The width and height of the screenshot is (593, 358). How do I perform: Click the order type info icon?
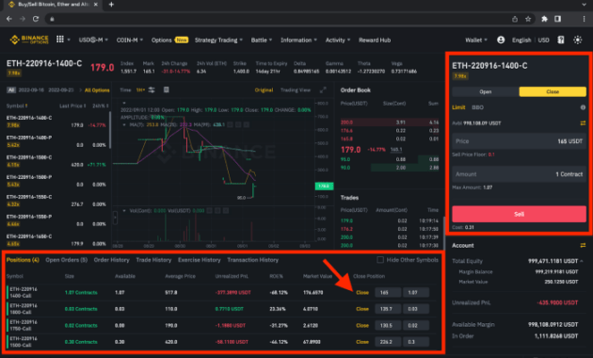(x=583, y=107)
